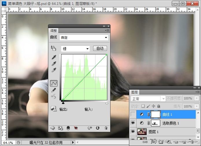Toggle lock all padlock icon

(158, 106)
